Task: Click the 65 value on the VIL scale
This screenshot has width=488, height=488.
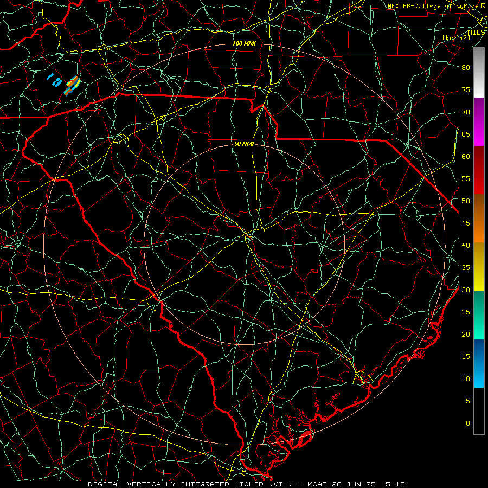Action: tap(466, 134)
